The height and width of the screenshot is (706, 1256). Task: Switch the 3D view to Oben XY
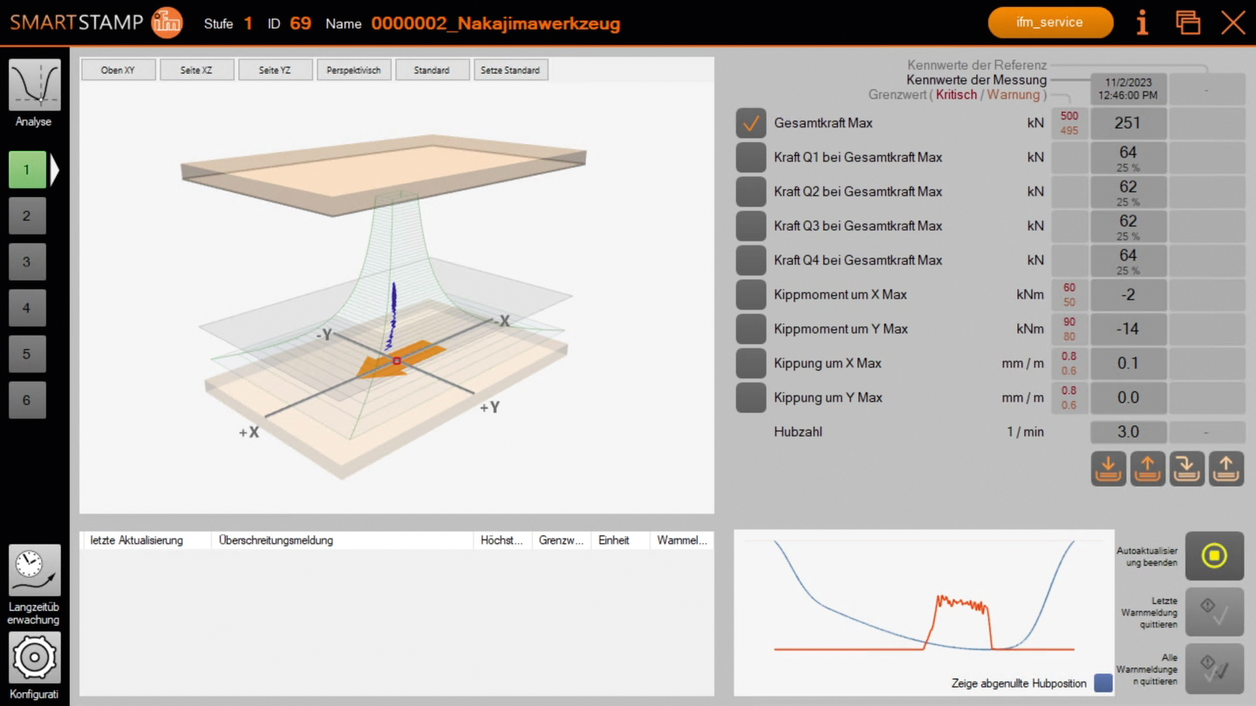click(118, 69)
